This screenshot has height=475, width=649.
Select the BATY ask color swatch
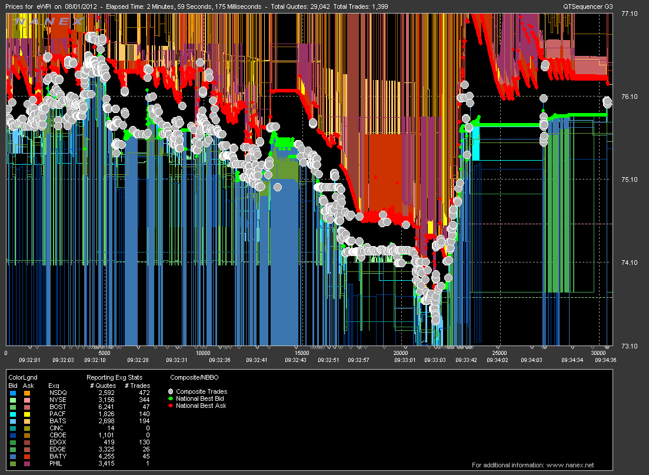(x=26, y=456)
